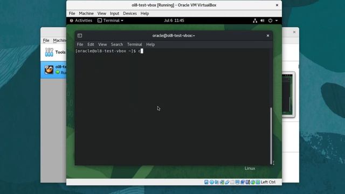Open the VirtualBox VM Help menu
The width and height of the screenshot is (345, 194).
[145, 13]
